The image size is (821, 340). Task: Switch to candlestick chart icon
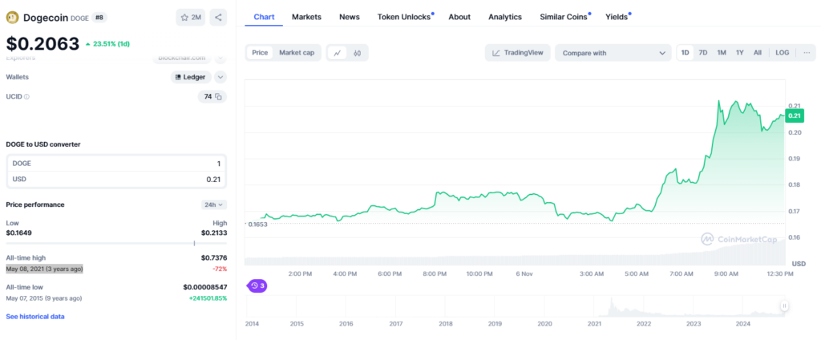(358, 53)
